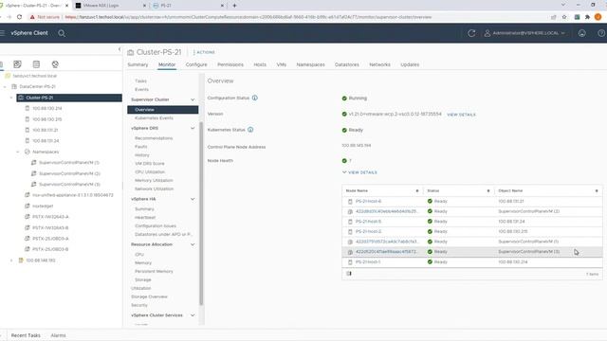Switch to VMs and Templates inventory view
The height and width of the screenshot is (341, 607).
tap(17, 64)
